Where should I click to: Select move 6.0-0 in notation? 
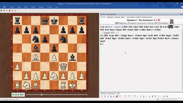(166, 27)
